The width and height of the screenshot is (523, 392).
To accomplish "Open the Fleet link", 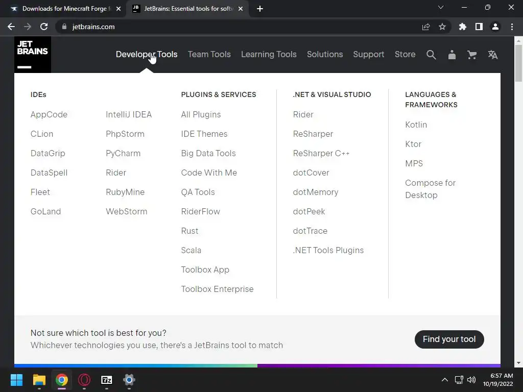I will [x=40, y=192].
